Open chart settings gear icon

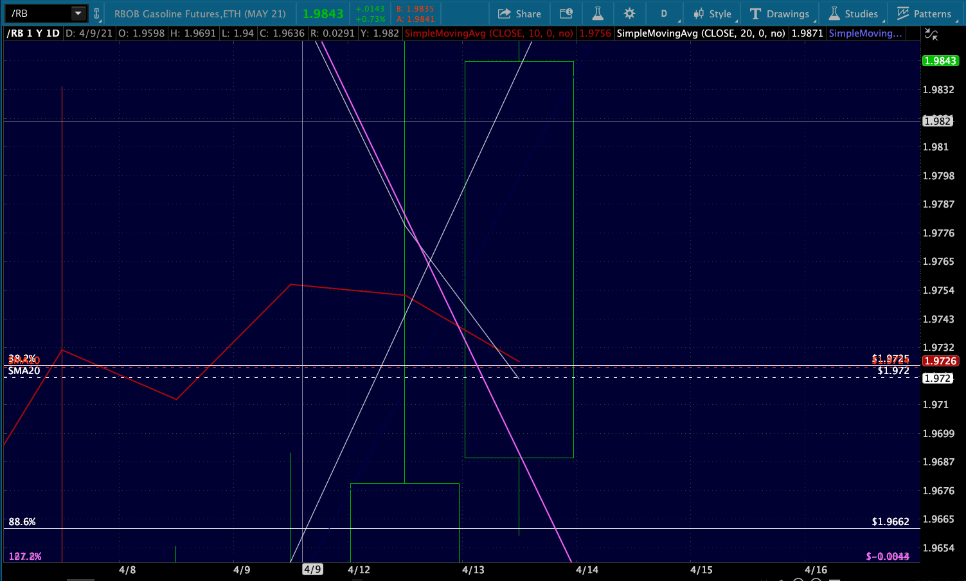pos(629,13)
